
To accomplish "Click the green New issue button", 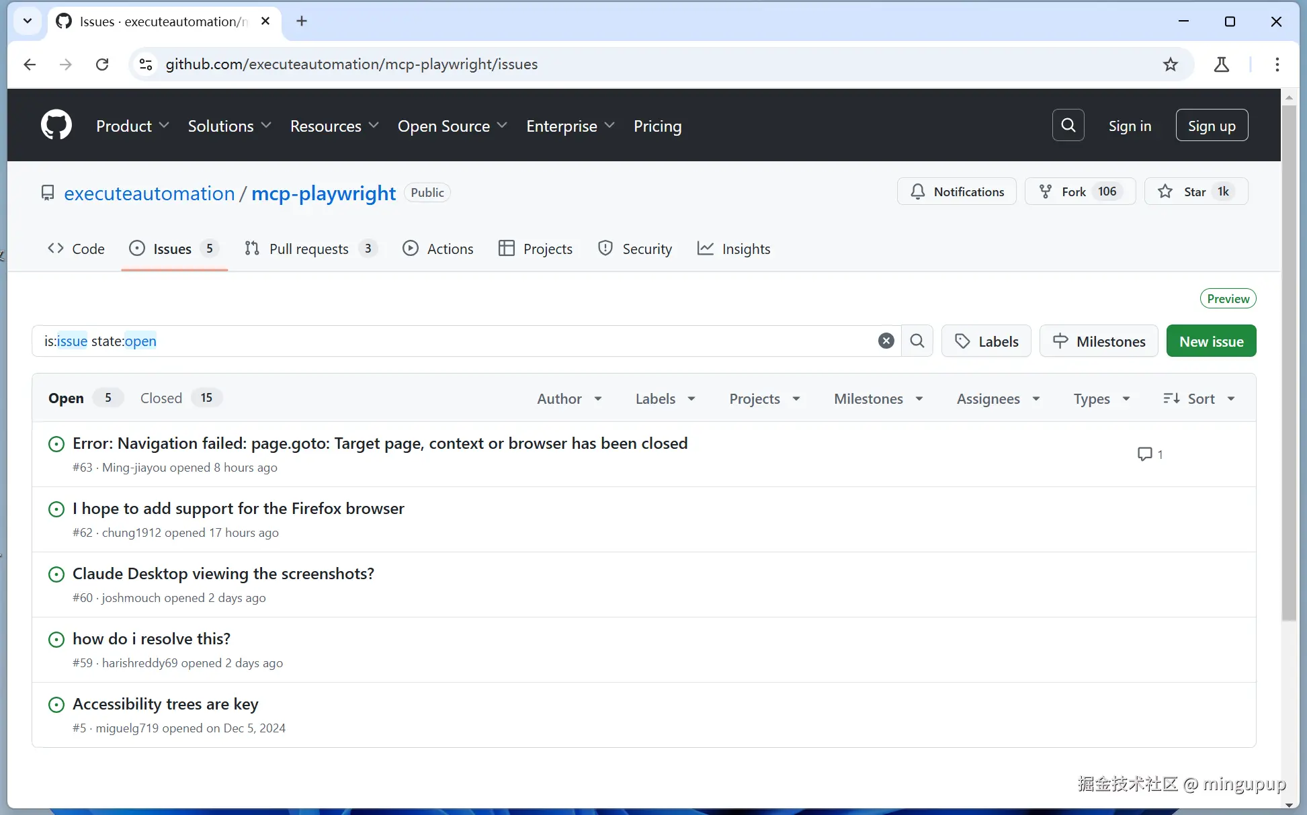I will (x=1211, y=341).
